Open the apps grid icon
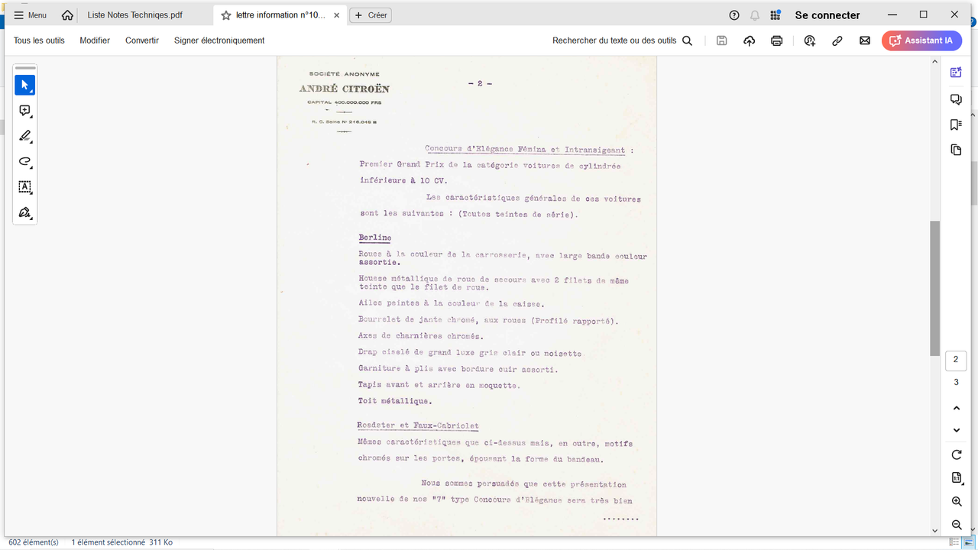978x550 pixels. 776,15
